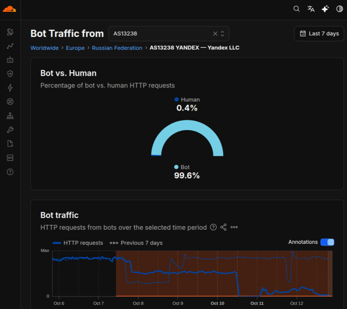The height and width of the screenshot is (309, 347).
Task: Select the Human legend entry
Action: (187, 100)
